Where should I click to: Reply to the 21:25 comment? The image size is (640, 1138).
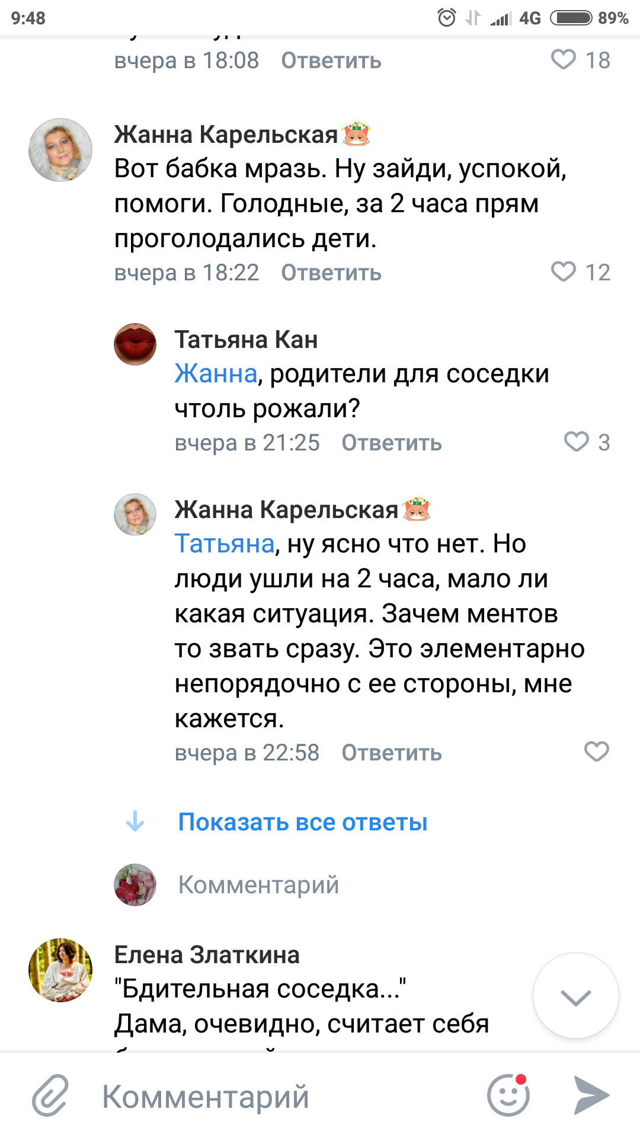391,443
